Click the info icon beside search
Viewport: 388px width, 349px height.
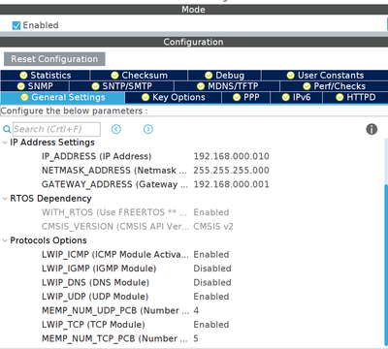372,129
